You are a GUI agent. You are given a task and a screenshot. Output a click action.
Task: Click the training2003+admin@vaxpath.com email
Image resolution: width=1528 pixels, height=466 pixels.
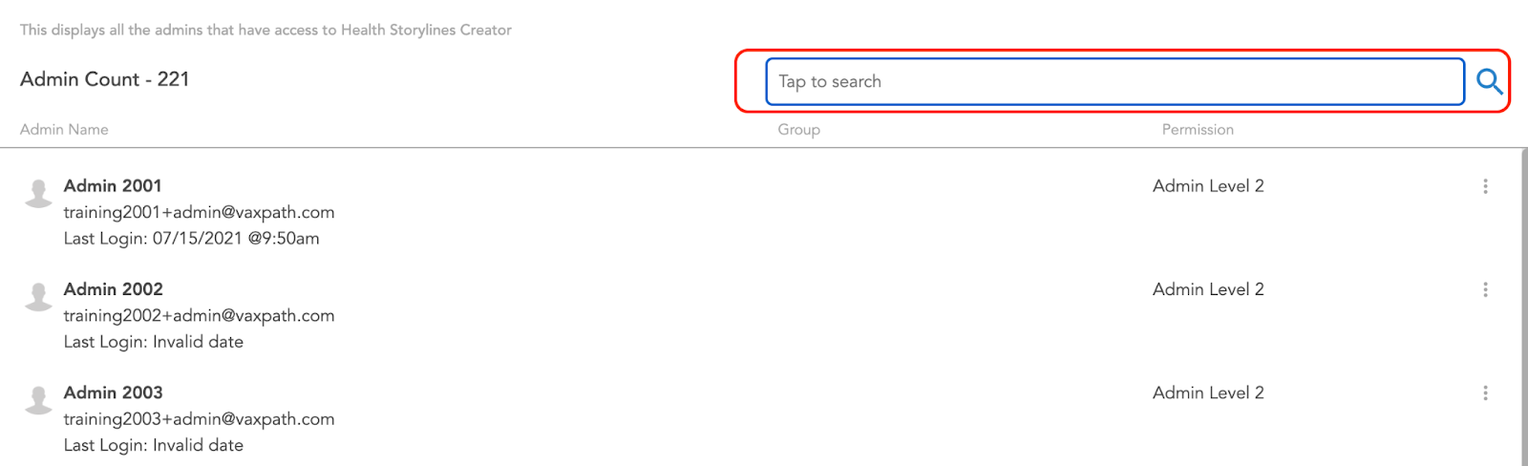(x=199, y=418)
